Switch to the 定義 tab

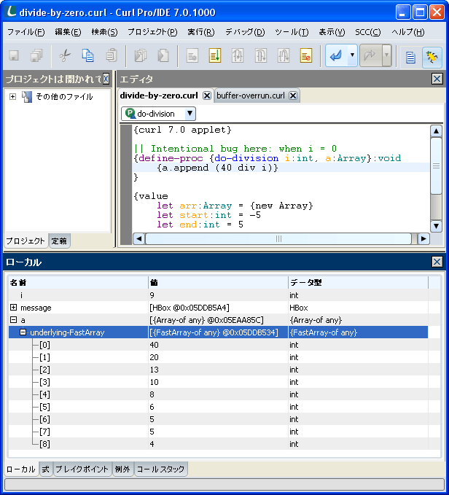59,241
